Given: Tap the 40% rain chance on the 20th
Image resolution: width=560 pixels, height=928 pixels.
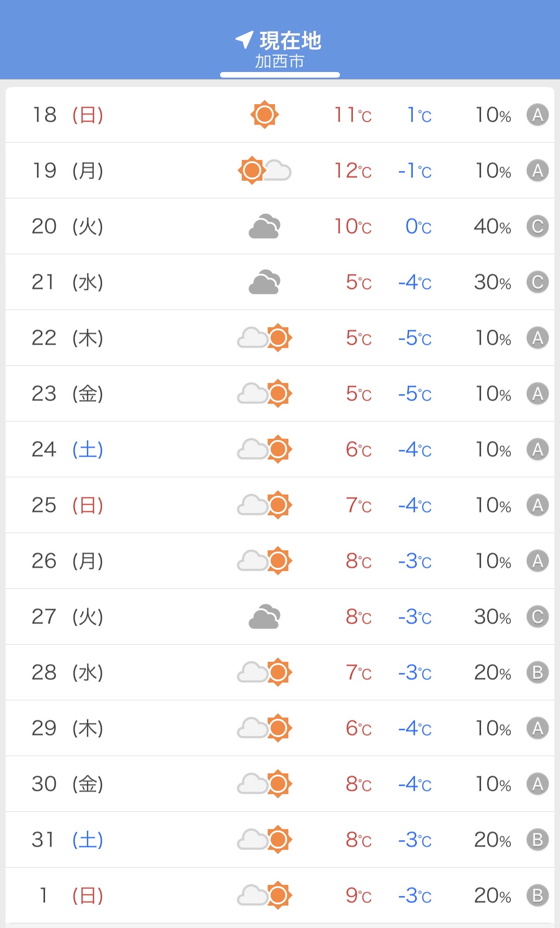Looking at the screenshot, I should click(x=492, y=226).
